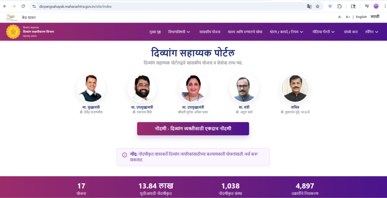
Task: Open the केंद्र शासन link
Action: tap(29, 17)
